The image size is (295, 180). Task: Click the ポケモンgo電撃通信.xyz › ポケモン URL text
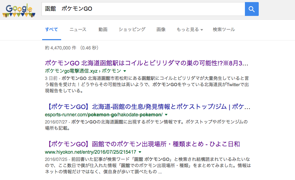point(83,71)
